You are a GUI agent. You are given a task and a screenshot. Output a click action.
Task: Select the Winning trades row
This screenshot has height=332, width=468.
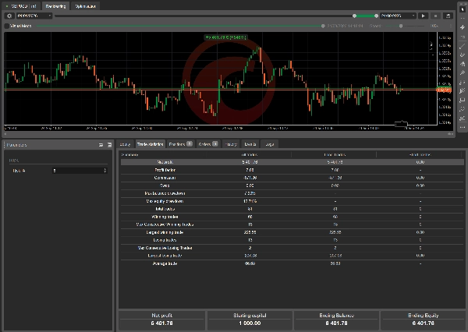click(x=292, y=217)
